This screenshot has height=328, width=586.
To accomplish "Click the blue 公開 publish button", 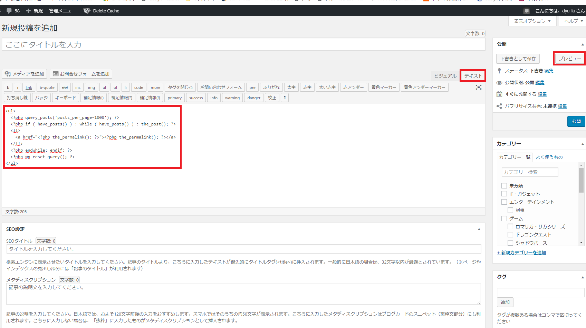I will (576, 121).
